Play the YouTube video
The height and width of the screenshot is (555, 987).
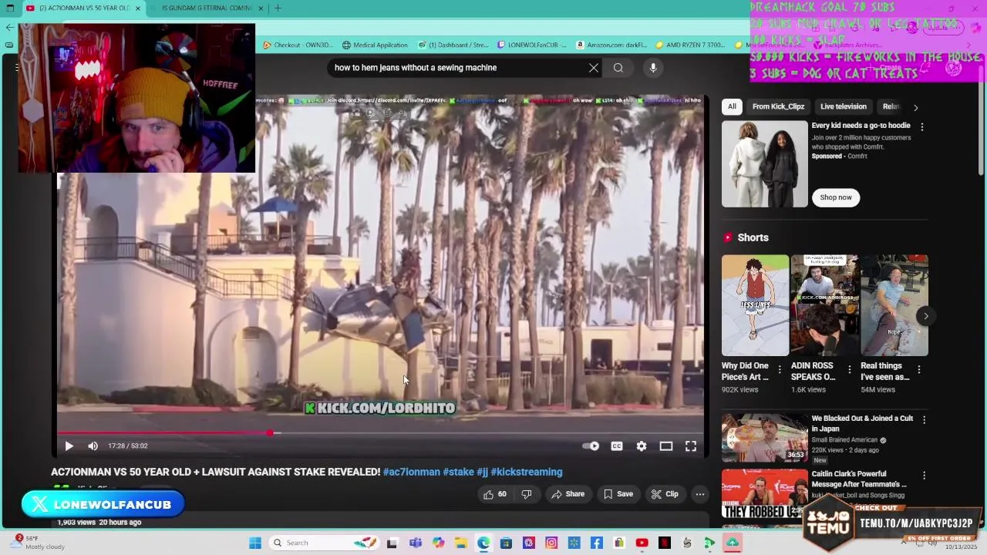(69, 446)
